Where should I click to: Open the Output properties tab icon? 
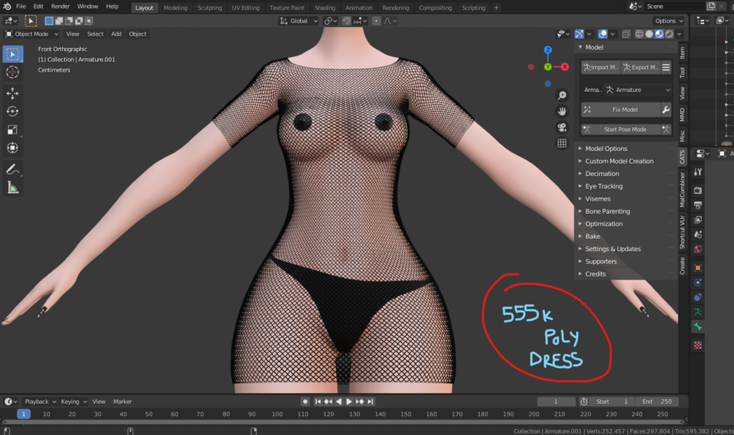pos(698,205)
